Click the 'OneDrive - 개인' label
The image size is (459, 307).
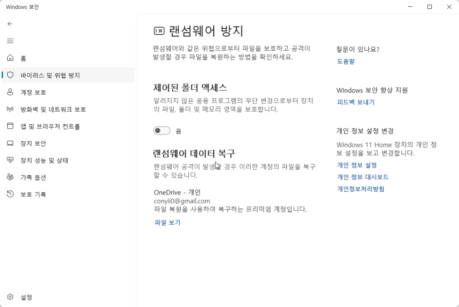point(177,192)
